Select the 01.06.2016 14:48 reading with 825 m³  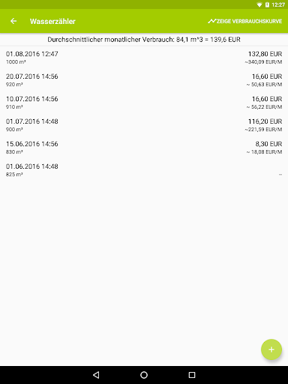tap(144, 169)
